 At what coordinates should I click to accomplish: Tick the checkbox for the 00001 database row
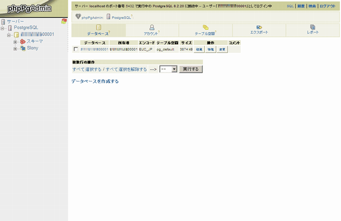click(76, 49)
